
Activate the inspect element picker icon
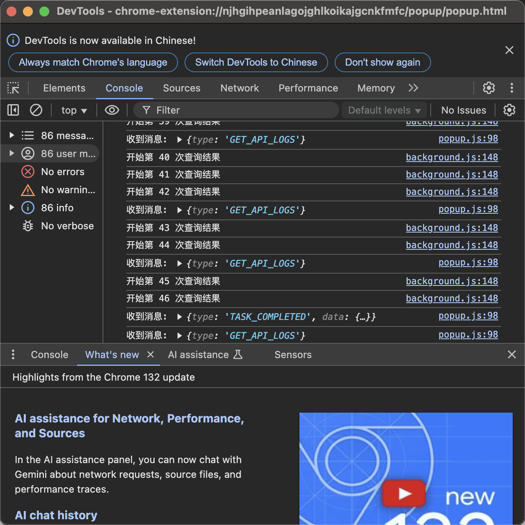pyautogui.click(x=13, y=88)
